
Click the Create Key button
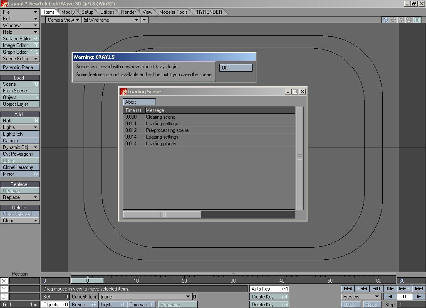(269, 297)
